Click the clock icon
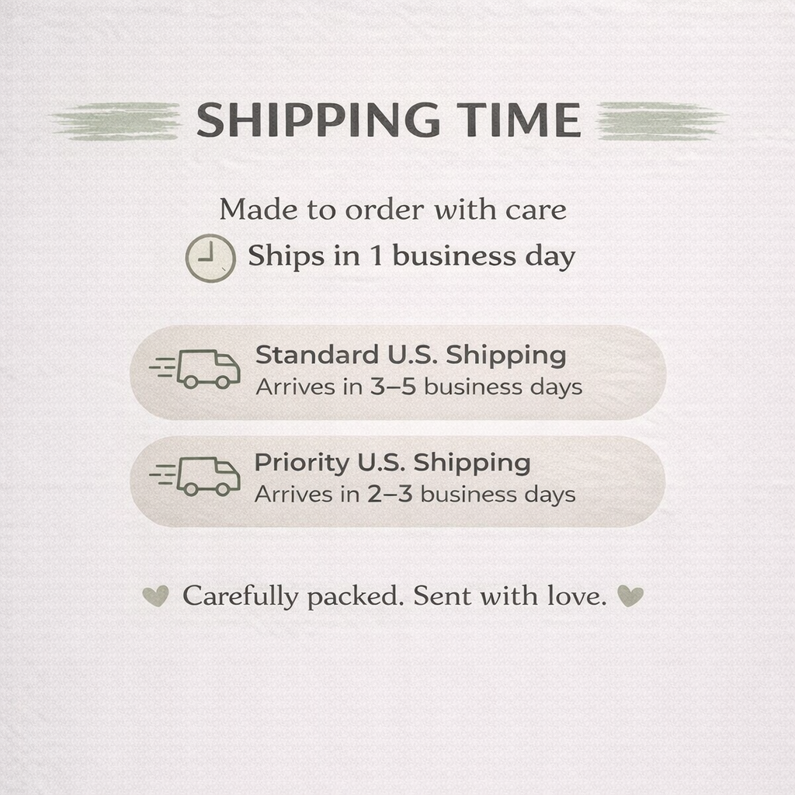The width and height of the screenshot is (795, 795). pos(210,258)
